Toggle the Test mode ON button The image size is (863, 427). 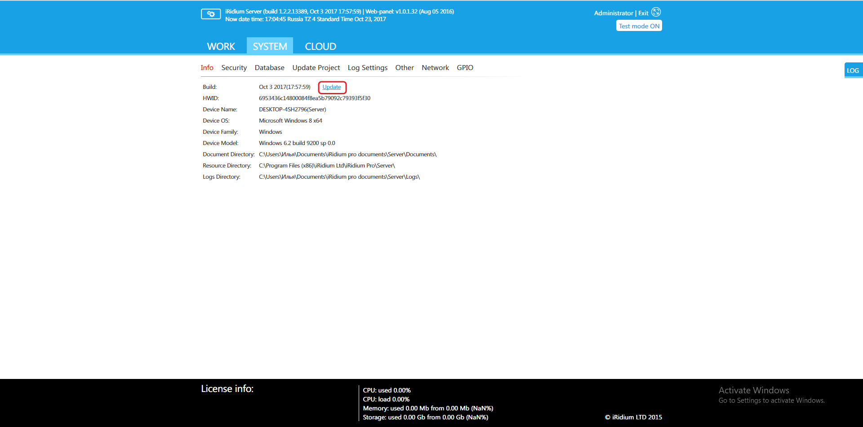coord(639,26)
